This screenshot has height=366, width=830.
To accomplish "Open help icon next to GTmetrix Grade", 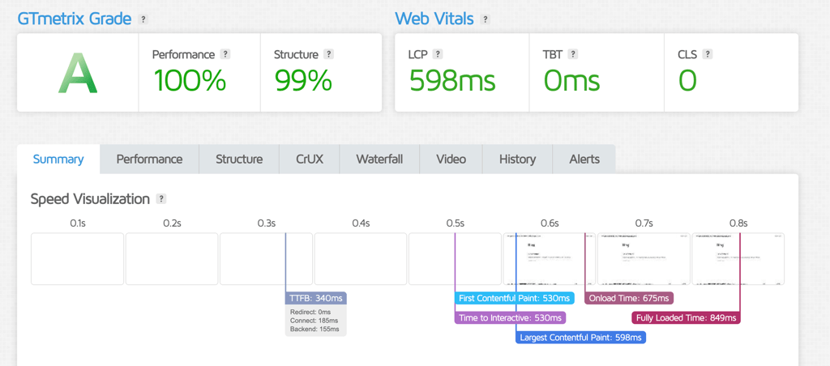I will (x=143, y=19).
